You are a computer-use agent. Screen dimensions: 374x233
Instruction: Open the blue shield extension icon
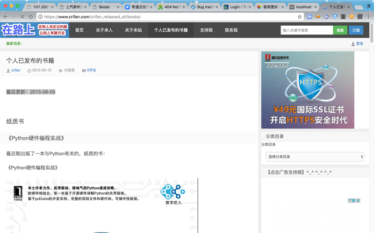[335, 17]
